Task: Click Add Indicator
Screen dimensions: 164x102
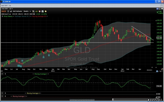Action: coord(17,11)
